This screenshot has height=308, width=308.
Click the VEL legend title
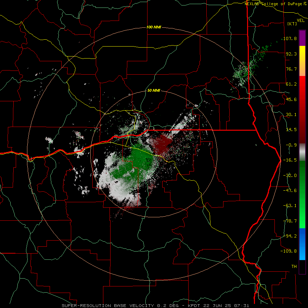click(x=301, y=21)
